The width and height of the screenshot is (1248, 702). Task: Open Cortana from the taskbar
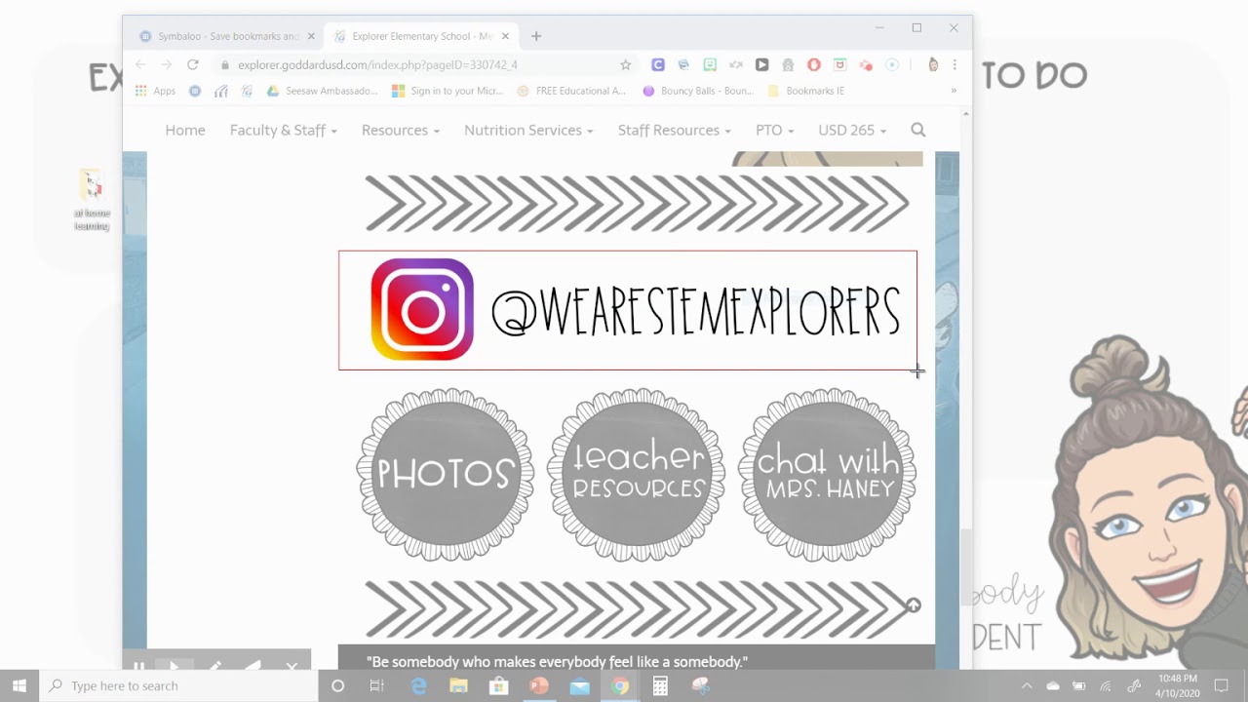pyautogui.click(x=337, y=685)
